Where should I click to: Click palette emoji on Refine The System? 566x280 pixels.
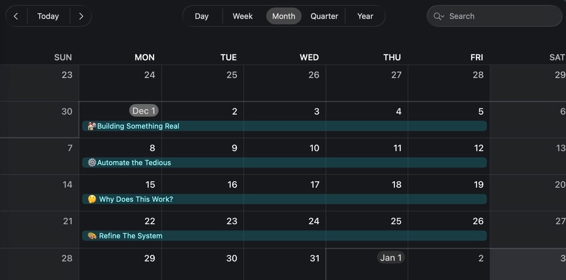point(92,236)
